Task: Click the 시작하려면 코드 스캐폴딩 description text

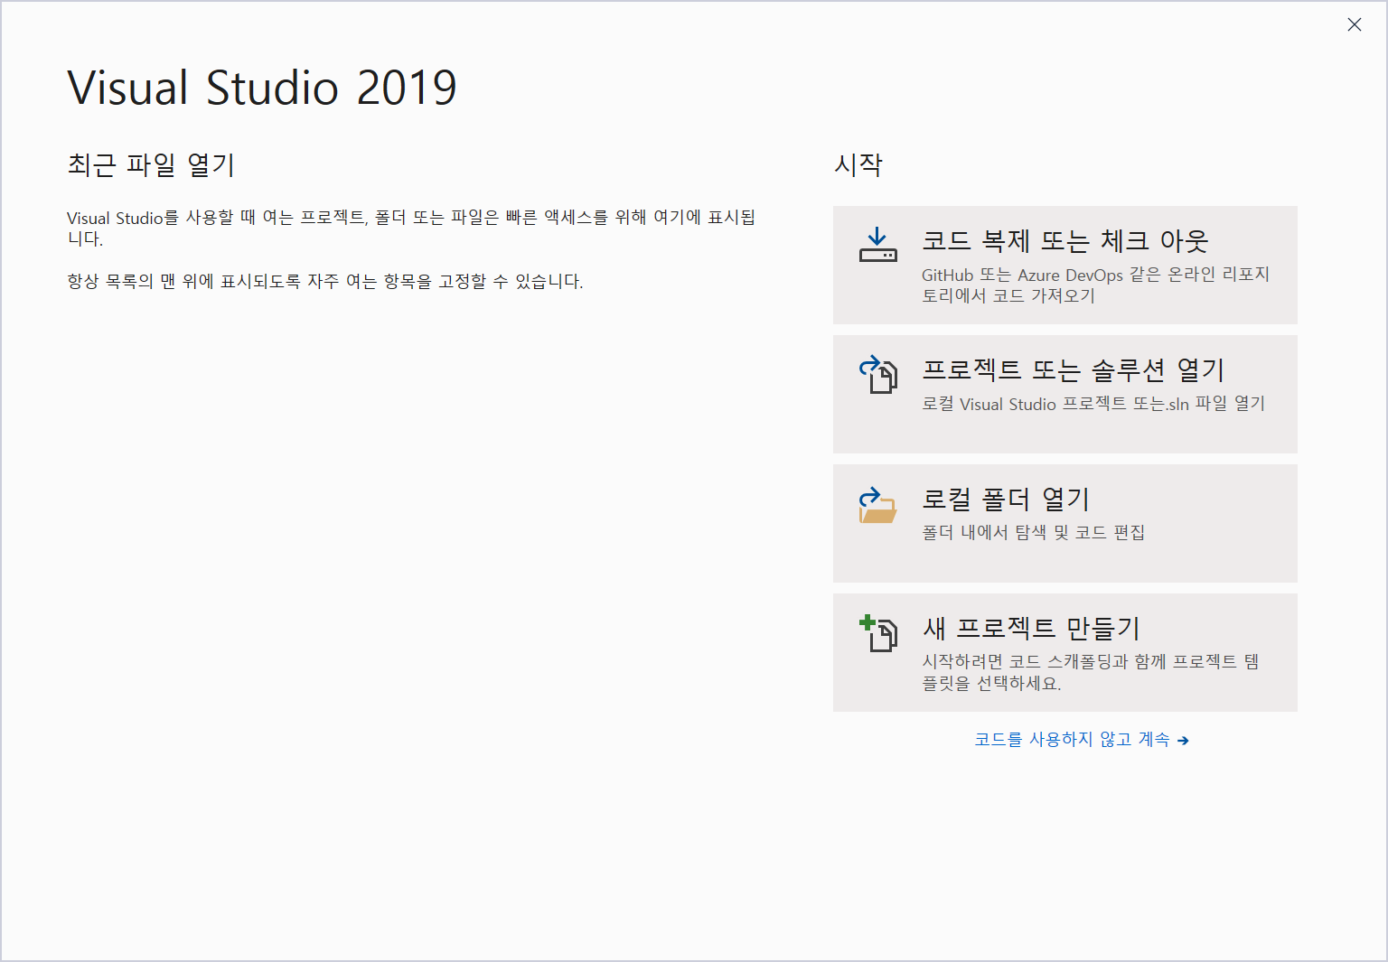Action: 1090,672
